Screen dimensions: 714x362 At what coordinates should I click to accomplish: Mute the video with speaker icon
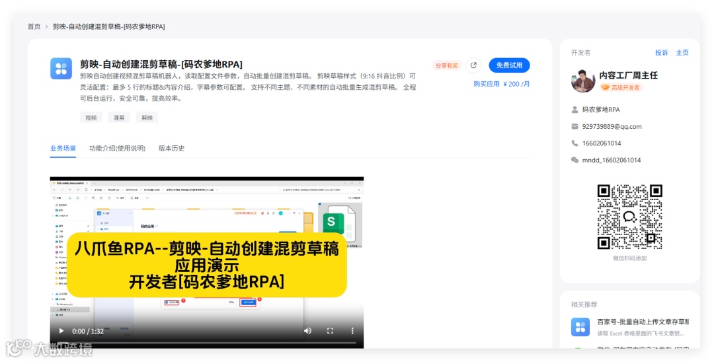(308, 330)
